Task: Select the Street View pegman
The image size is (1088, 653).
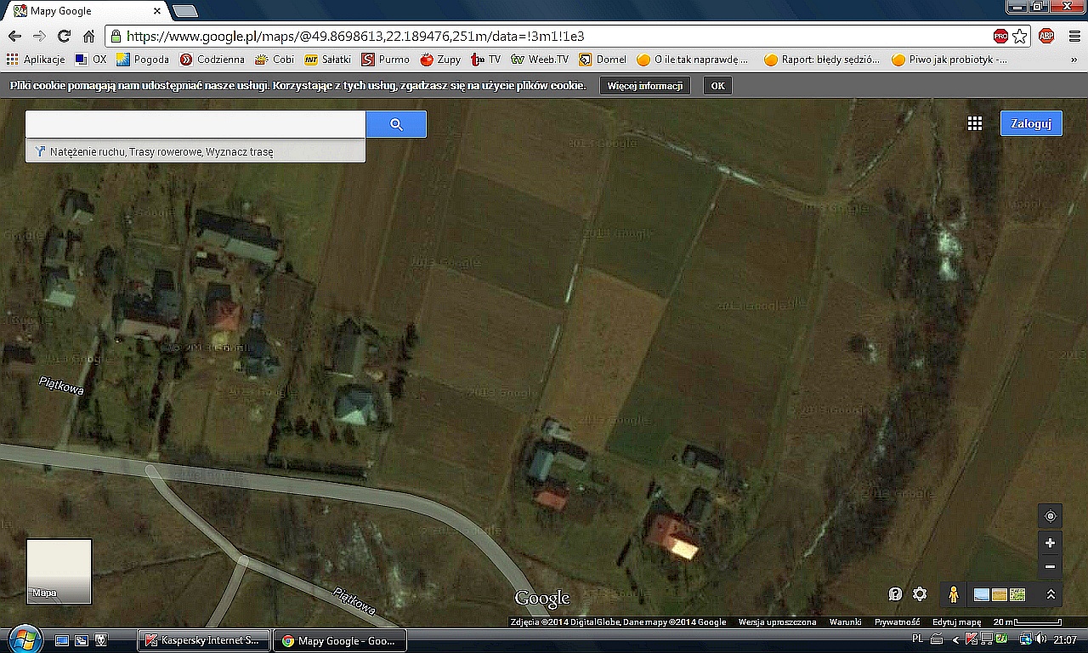Action: (954, 595)
